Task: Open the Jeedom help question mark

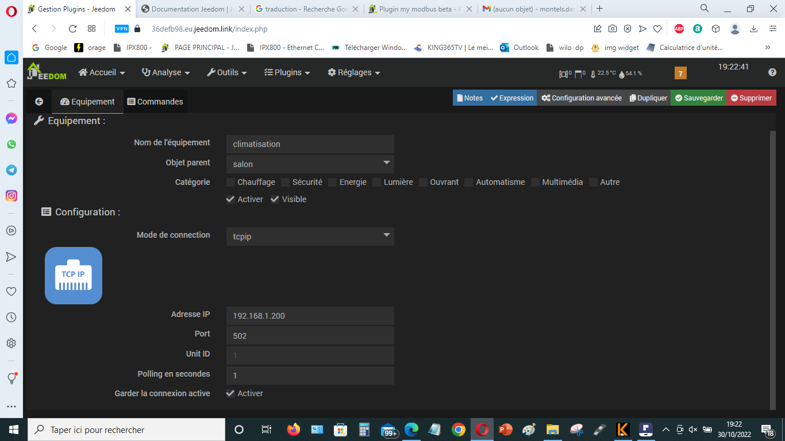Action: coord(772,72)
